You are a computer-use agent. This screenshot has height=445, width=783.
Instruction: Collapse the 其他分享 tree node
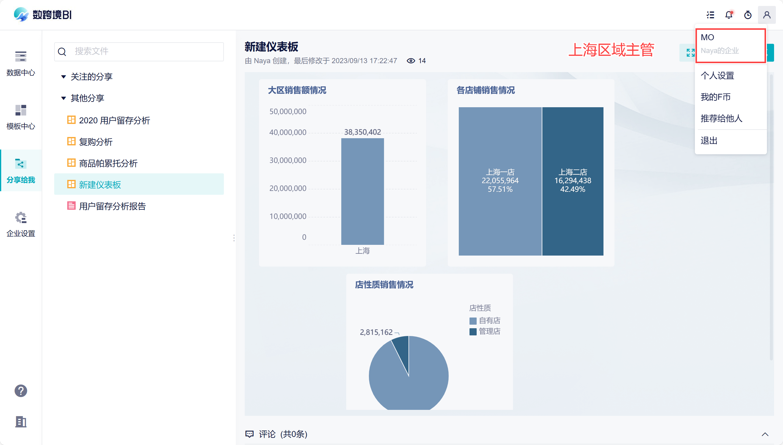click(63, 98)
